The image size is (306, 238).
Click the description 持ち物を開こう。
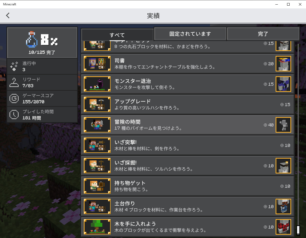coord(131,189)
